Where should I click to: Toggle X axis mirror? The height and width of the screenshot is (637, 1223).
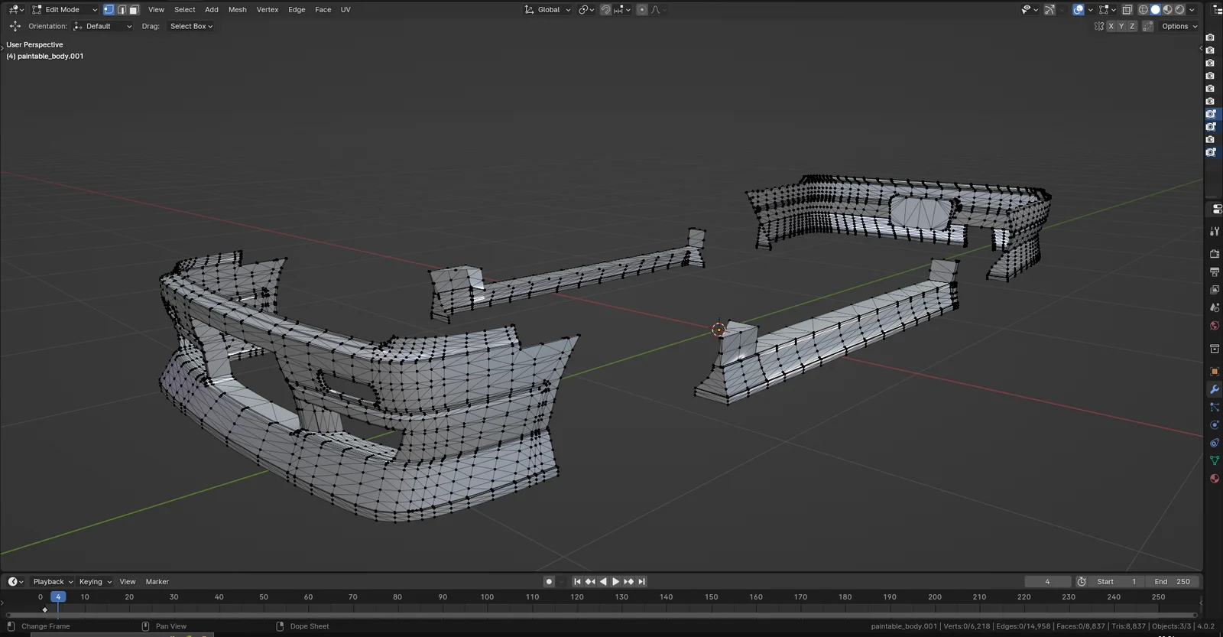1111,26
